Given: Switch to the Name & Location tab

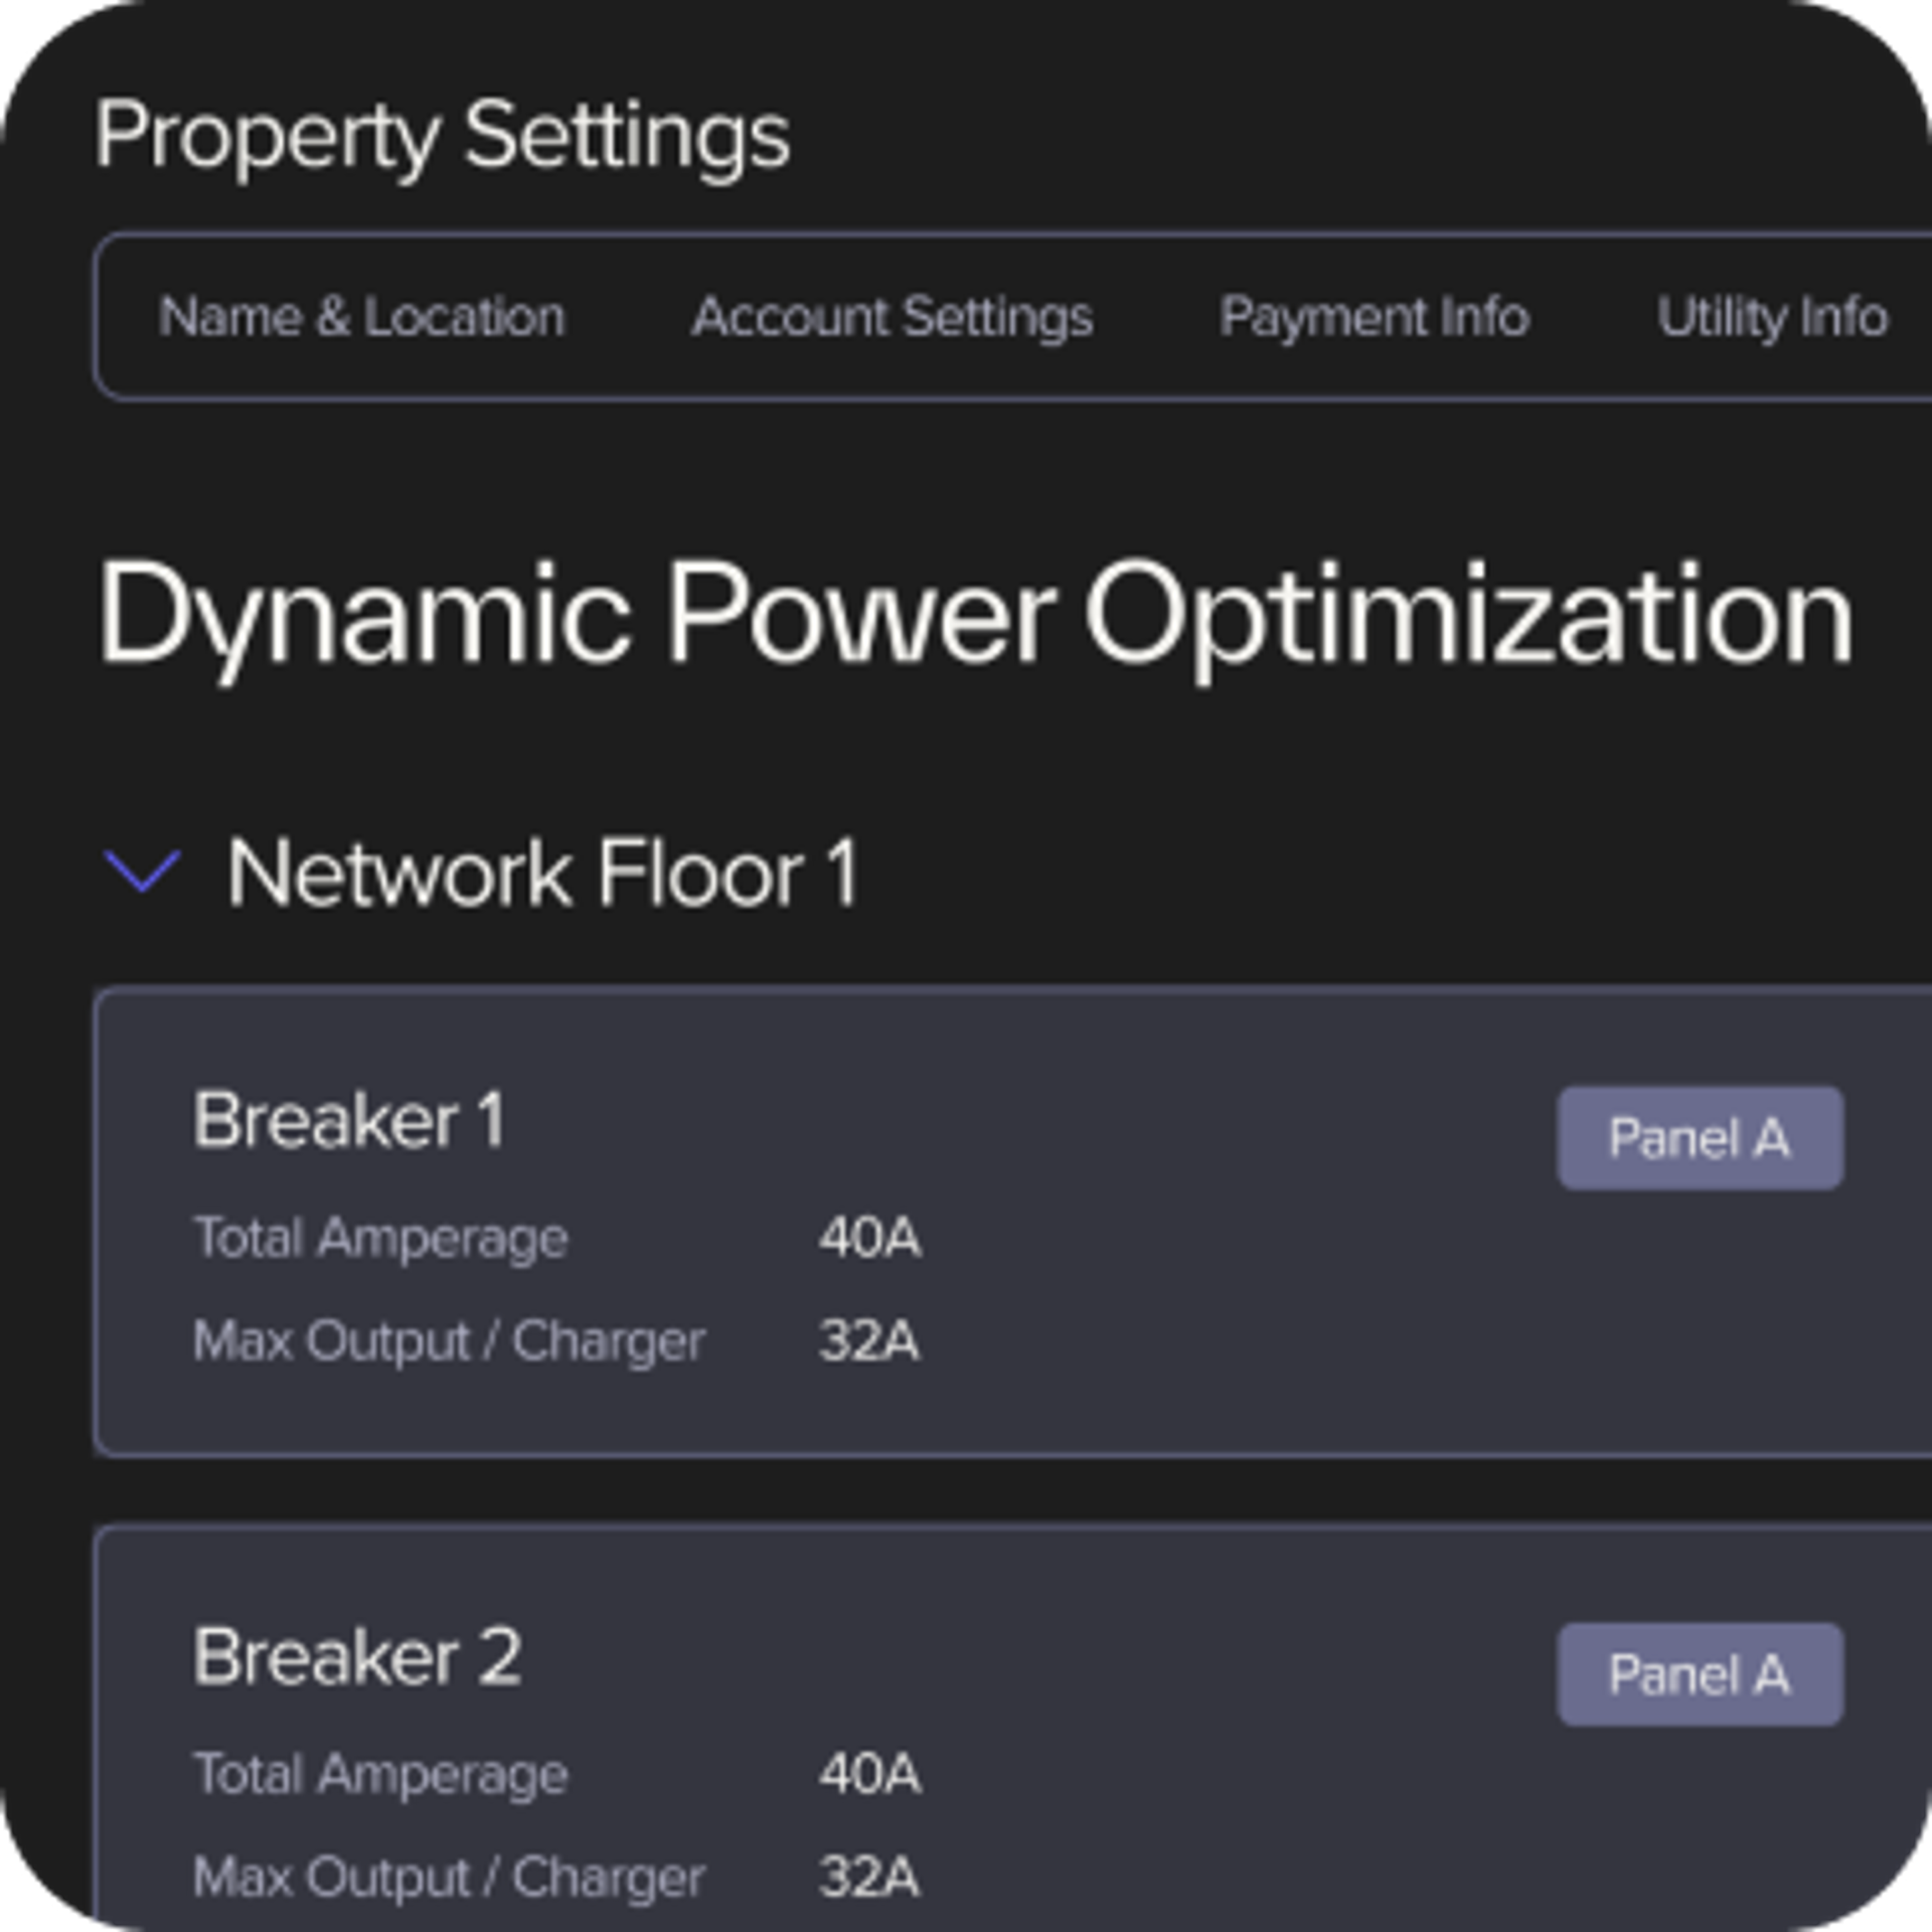Looking at the screenshot, I should (362, 318).
